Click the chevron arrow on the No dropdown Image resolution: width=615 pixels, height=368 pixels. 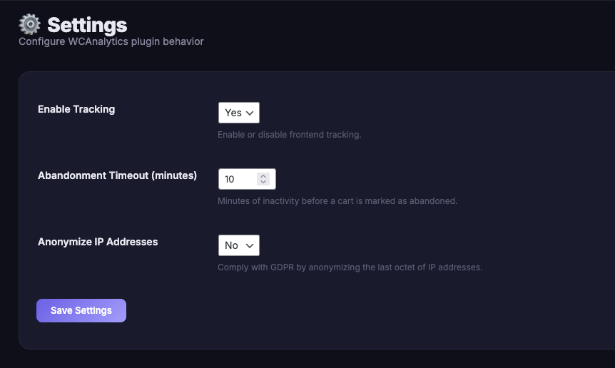pyautogui.click(x=249, y=245)
